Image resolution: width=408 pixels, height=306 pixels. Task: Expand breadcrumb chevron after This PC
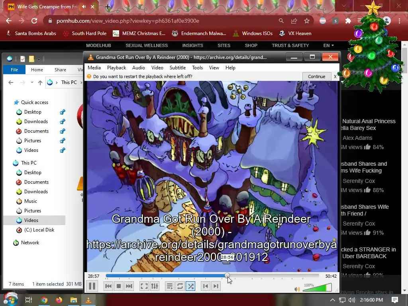click(81, 82)
